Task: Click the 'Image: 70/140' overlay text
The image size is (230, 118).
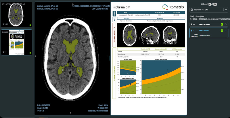Action: (42, 108)
